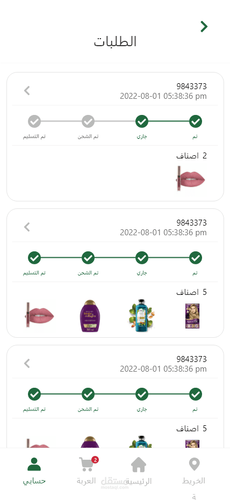230x500 pixels.
Task: Click the green جاري checkmark in first order
Action: 142,121
